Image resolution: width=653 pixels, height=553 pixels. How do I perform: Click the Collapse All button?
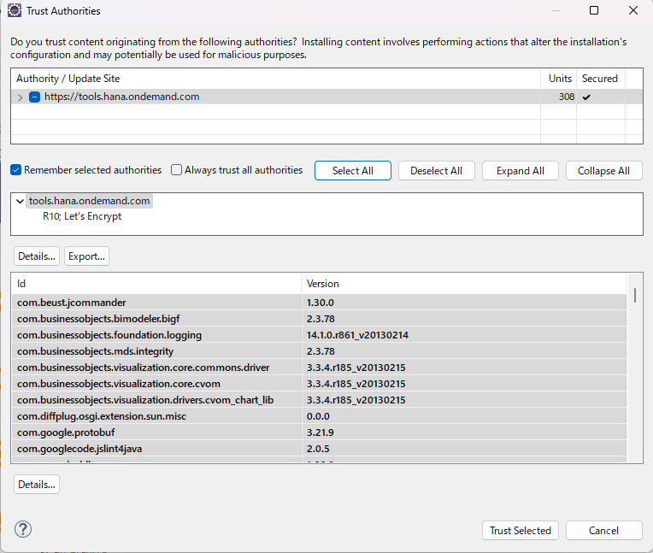[x=604, y=171]
